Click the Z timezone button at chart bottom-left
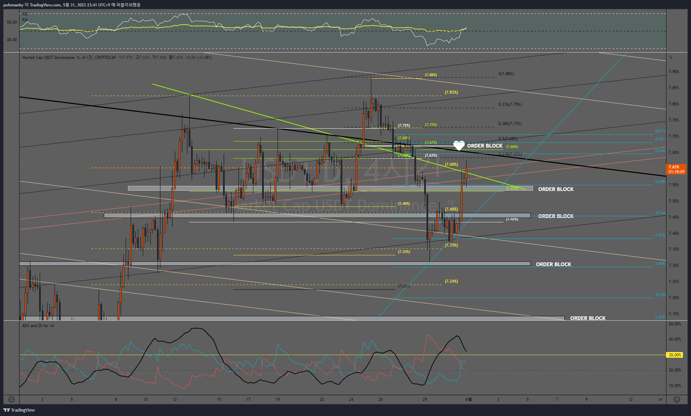Image resolution: width=691 pixels, height=416 pixels. click(11, 399)
